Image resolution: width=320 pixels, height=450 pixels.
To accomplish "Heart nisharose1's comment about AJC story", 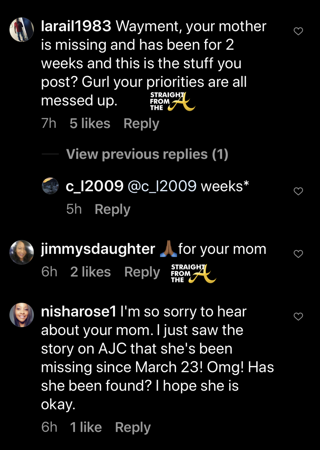I will click(298, 316).
